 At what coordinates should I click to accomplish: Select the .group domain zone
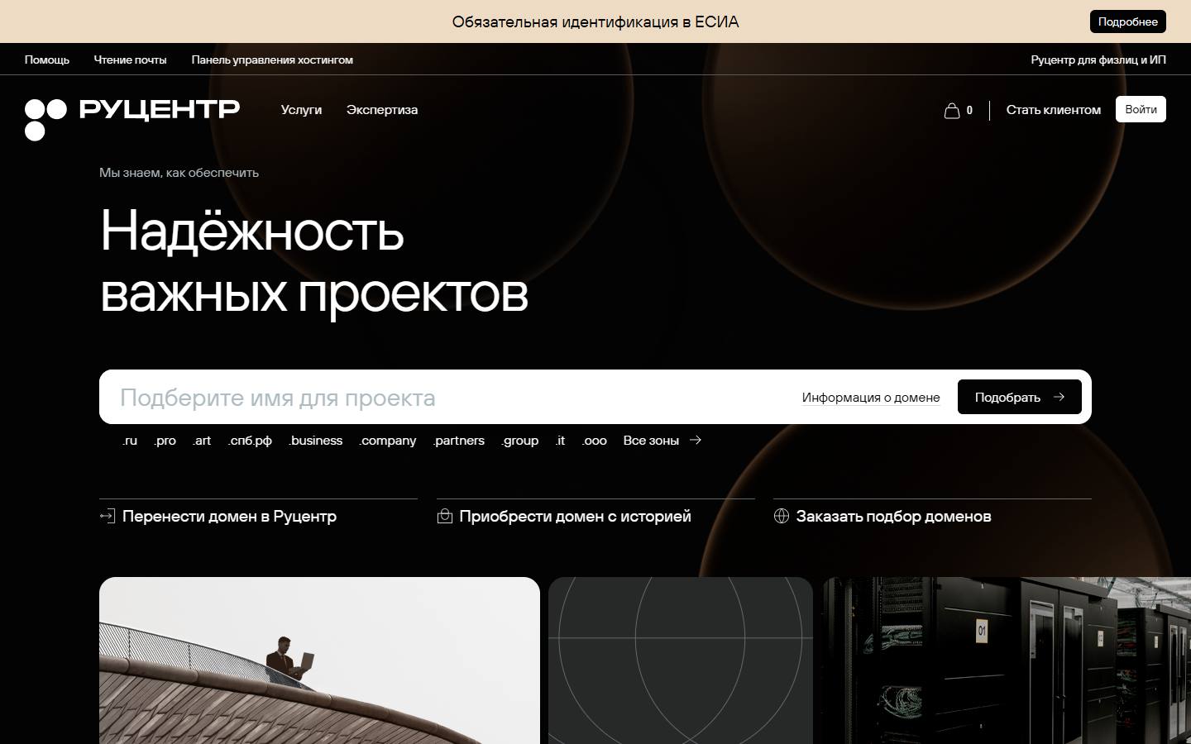coord(520,441)
